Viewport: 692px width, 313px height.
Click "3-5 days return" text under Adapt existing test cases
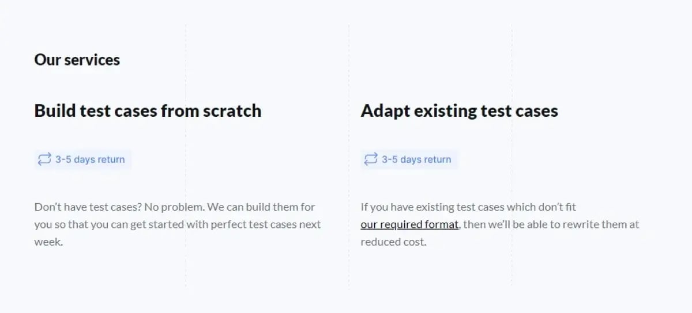pyautogui.click(x=416, y=159)
